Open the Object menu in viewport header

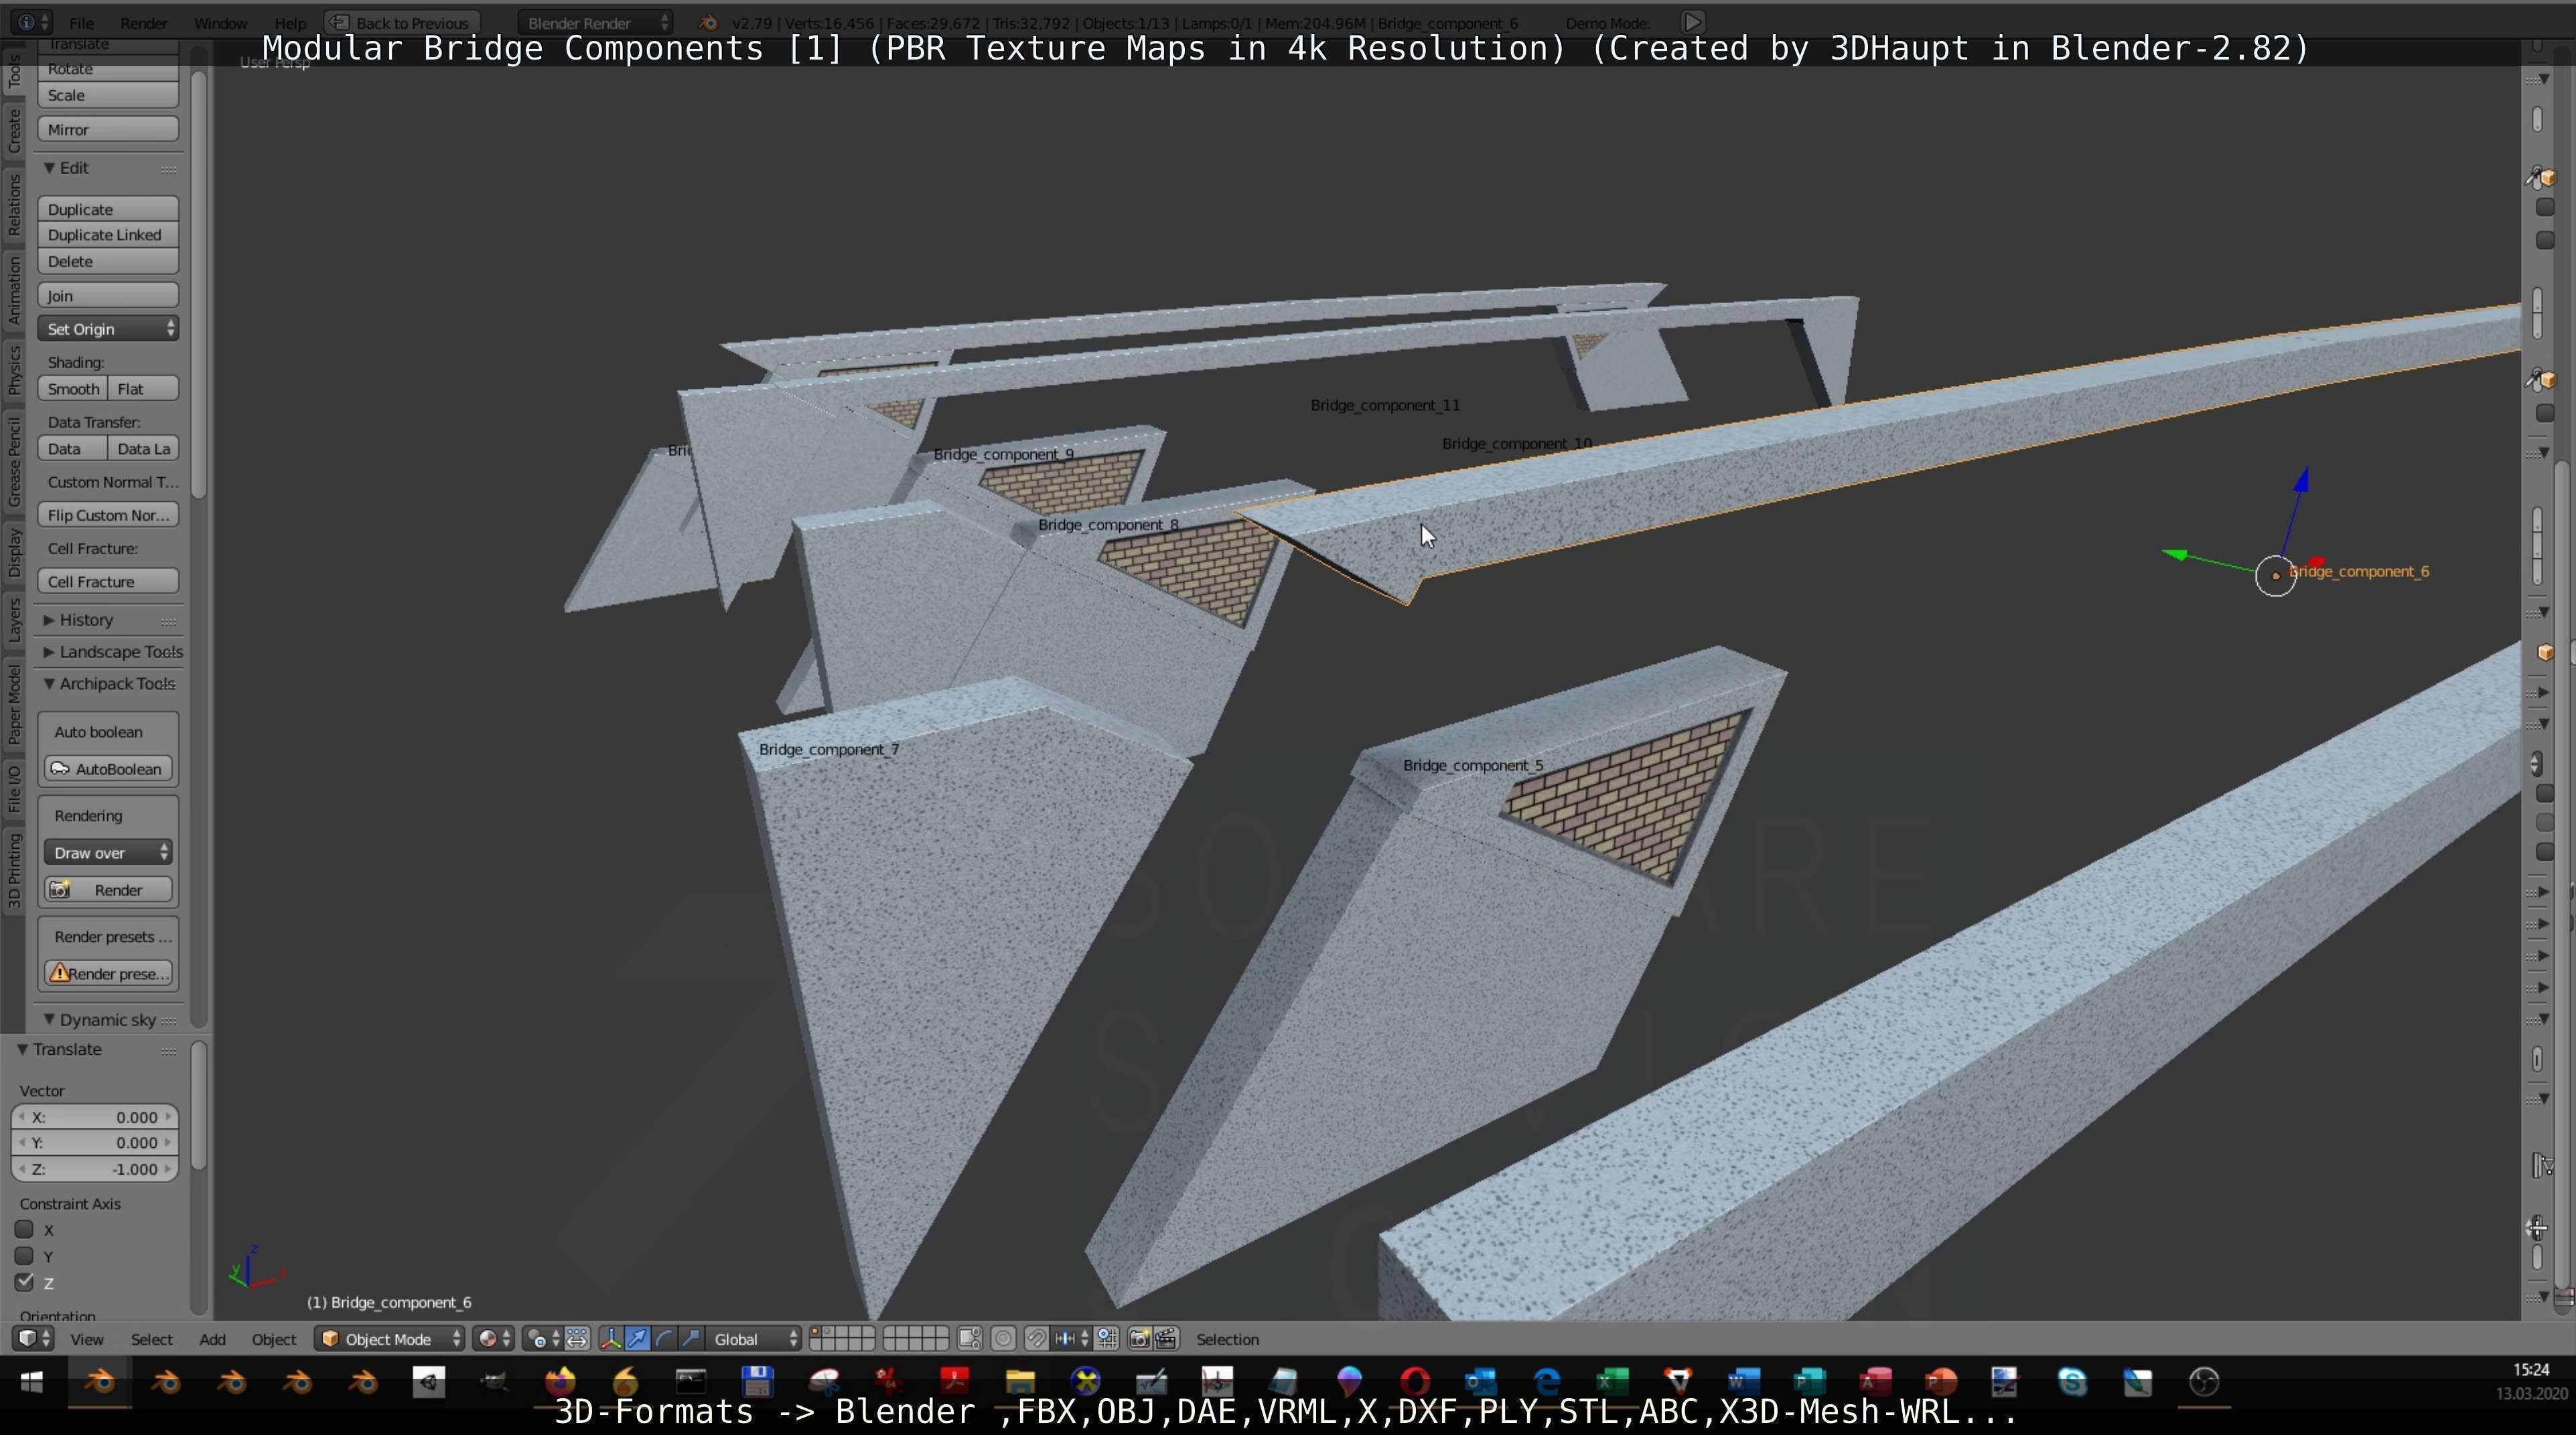[274, 1339]
